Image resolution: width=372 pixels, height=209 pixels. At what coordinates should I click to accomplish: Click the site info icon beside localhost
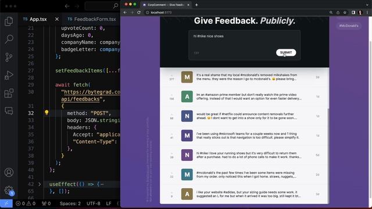[147, 12]
